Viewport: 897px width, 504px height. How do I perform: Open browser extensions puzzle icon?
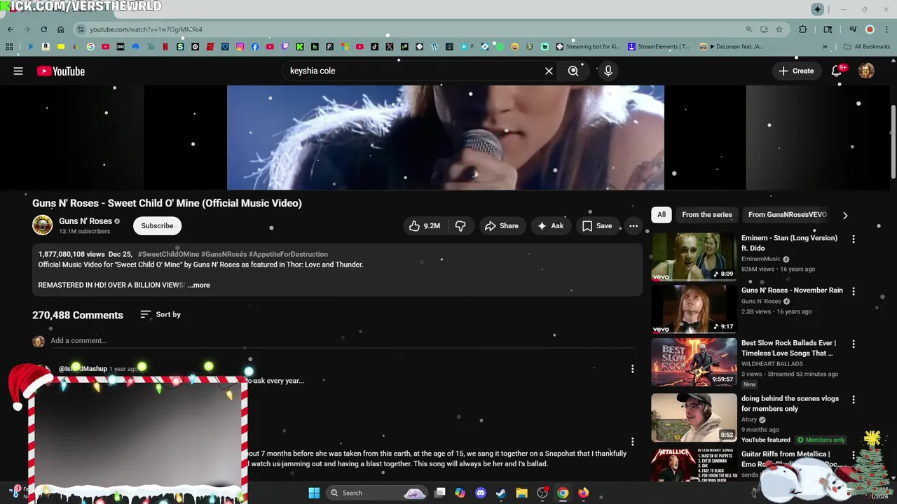[x=803, y=29]
